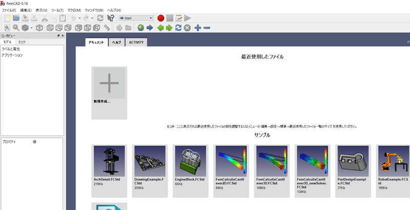This screenshot has width=410, height=210.
Task: Switch to top view cube icon
Action: coord(59,28)
